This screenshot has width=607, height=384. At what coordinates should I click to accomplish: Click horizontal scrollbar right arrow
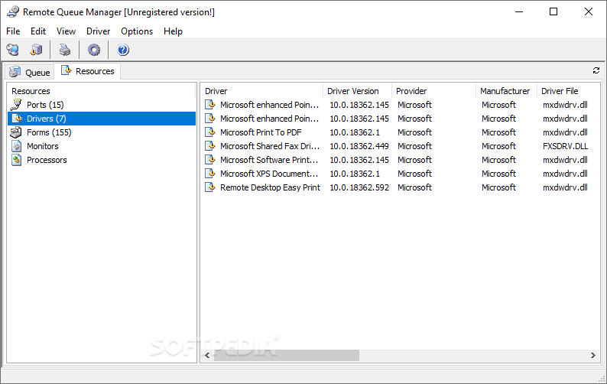coord(592,355)
